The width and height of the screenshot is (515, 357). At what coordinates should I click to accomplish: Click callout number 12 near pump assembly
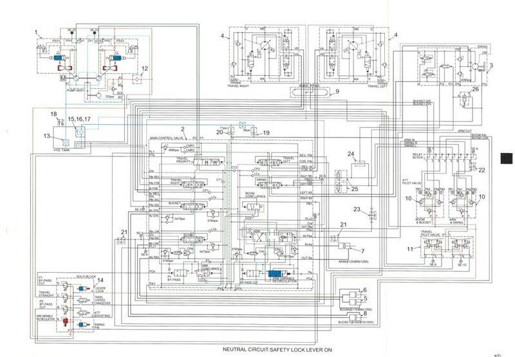144,69
